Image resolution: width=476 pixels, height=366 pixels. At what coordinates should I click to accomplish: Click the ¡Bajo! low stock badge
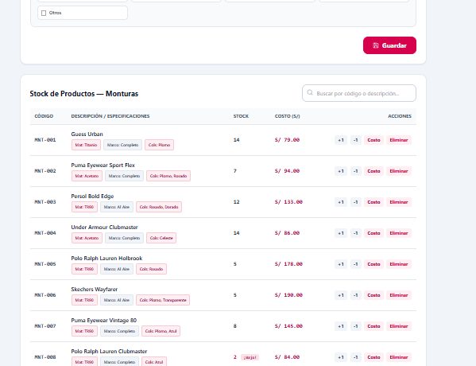(x=250, y=357)
